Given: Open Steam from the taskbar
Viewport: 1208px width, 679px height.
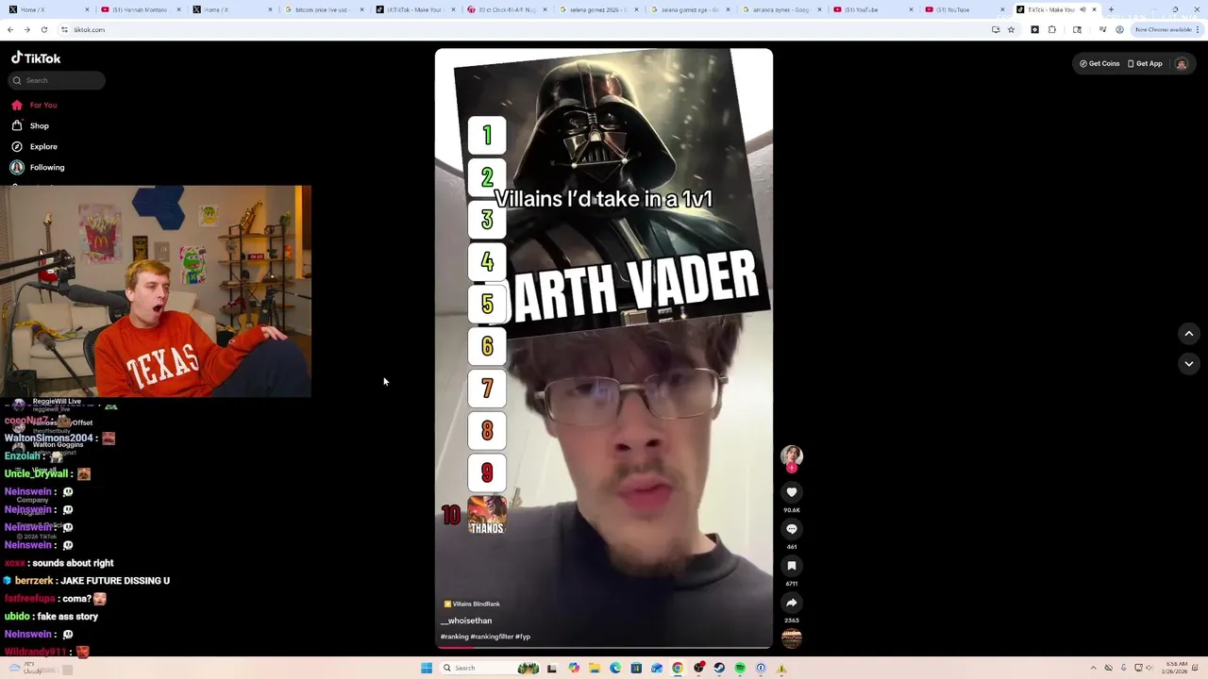Looking at the screenshot, I should [719, 668].
